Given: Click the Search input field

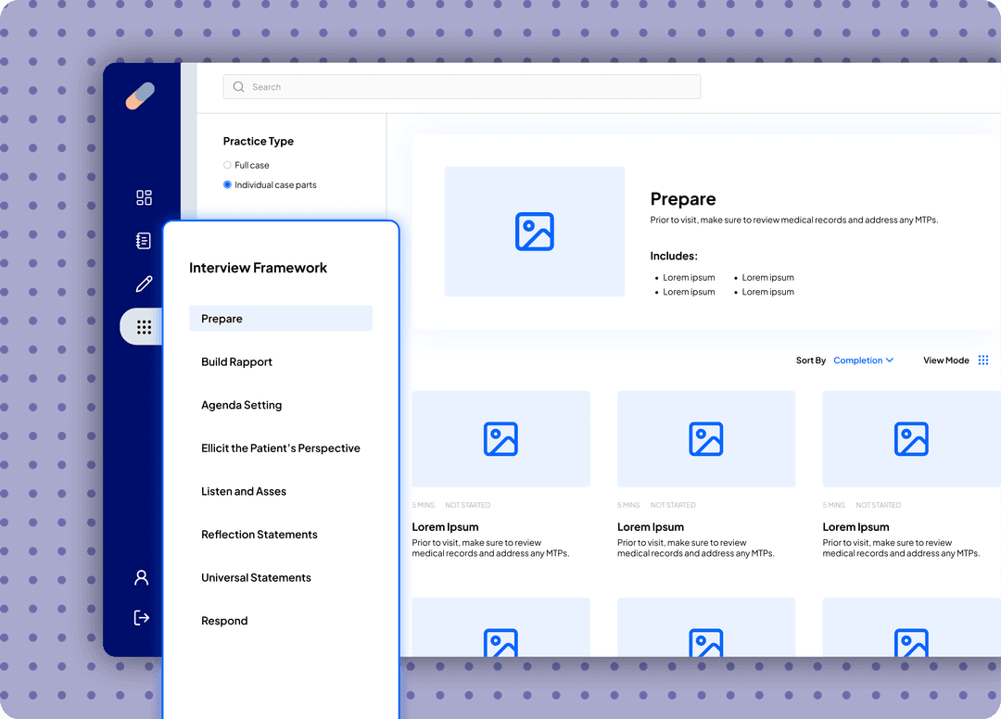Looking at the screenshot, I should tap(462, 87).
